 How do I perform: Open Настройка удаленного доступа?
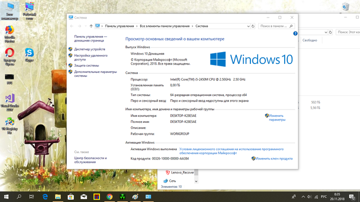(x=91, y=57)
